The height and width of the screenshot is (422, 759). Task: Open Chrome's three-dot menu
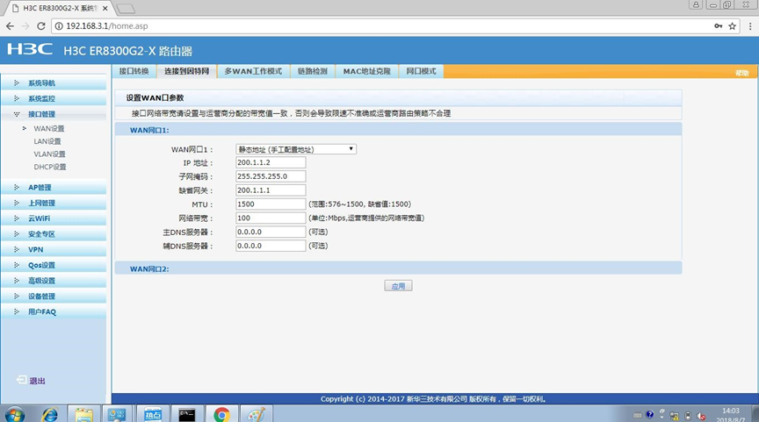[750, 26]
